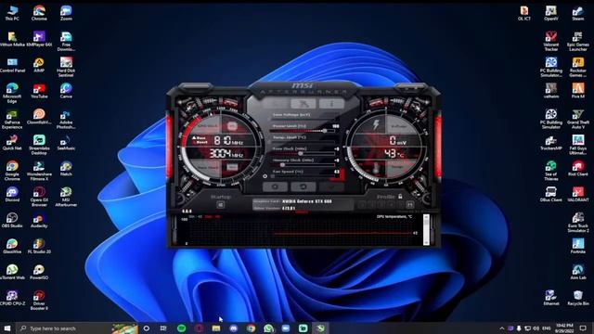Select the Microsoft Edge desktop icon
594x334 pixels.
pos(12,93)
